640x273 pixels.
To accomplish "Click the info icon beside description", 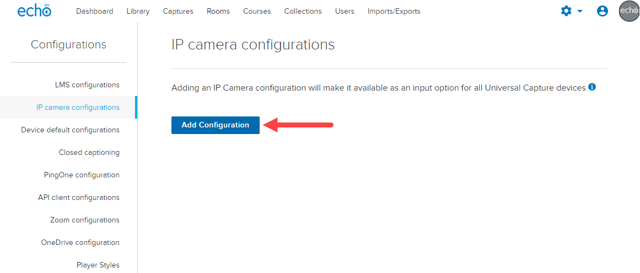I will (592, 87).
